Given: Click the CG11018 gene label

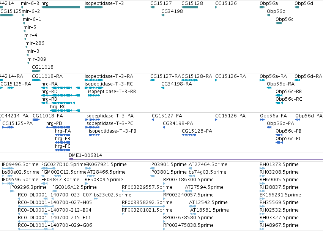Looking at the screenshot, I should (x=43, y=67).
